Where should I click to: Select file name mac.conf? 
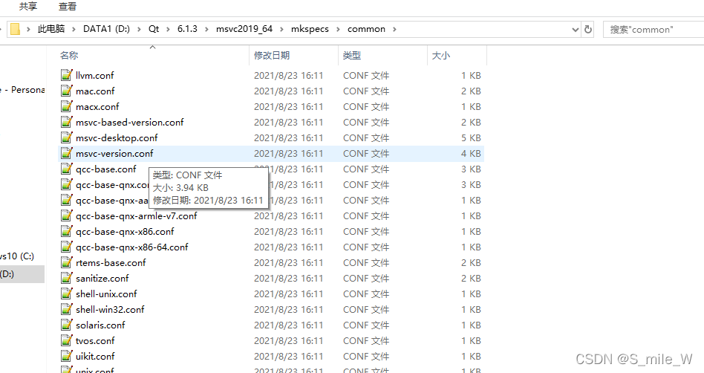coord(95,91)
